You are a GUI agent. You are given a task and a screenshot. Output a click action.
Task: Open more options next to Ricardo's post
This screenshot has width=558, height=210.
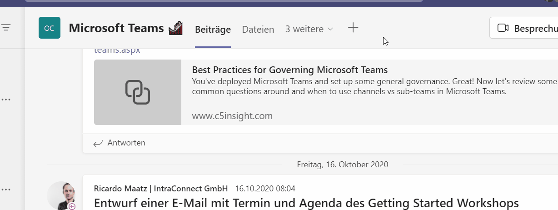6,190
